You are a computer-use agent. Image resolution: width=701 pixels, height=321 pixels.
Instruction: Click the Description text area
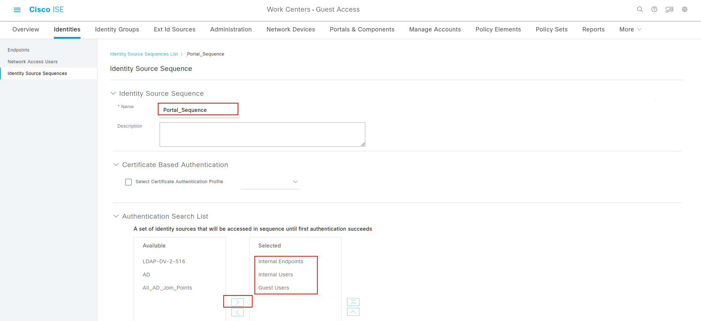click(262, 135)
